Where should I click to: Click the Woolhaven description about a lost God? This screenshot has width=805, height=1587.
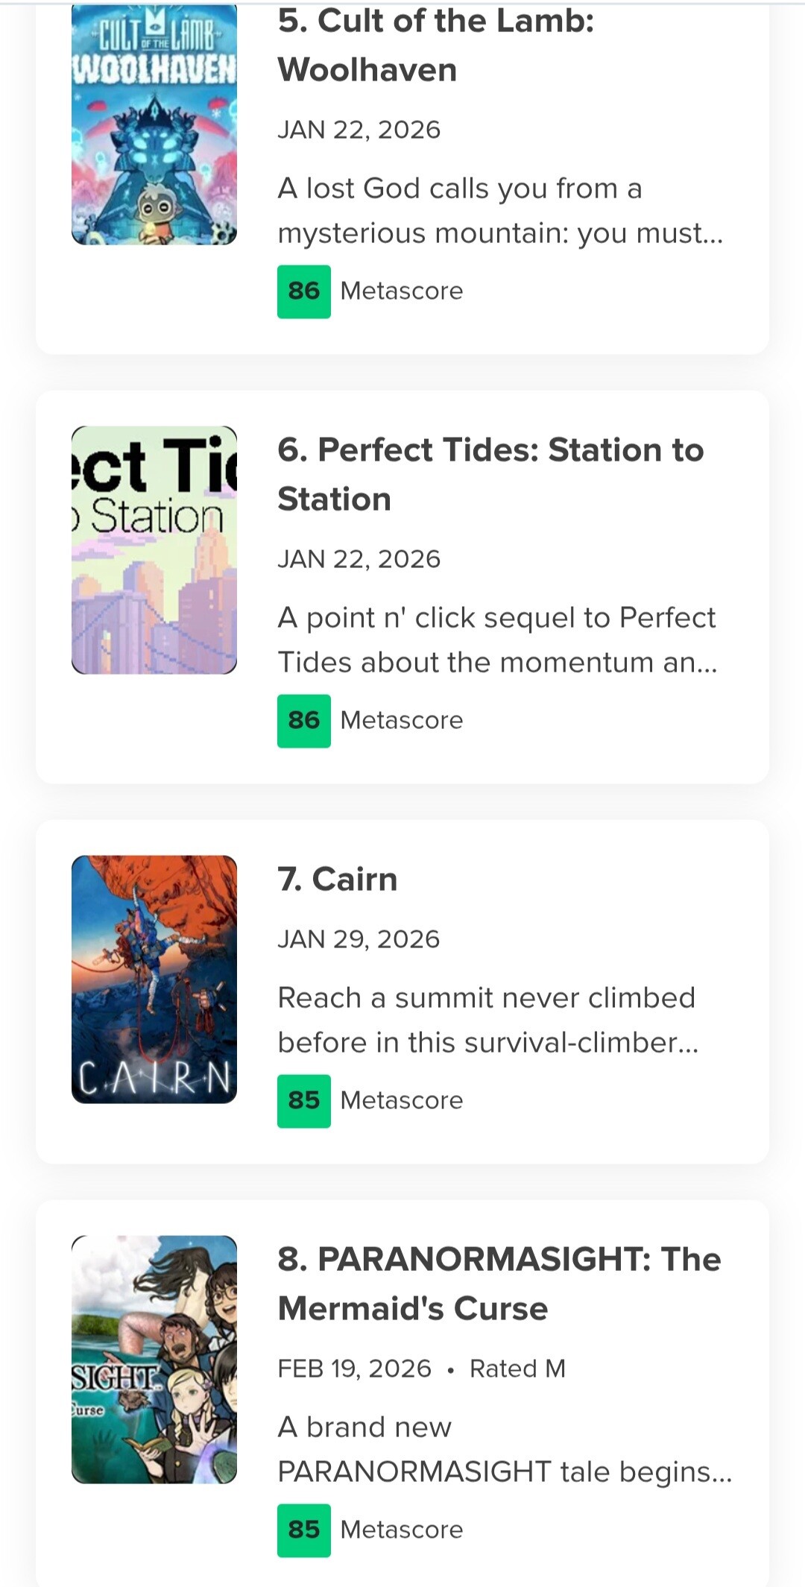click(x=499, y=211)
